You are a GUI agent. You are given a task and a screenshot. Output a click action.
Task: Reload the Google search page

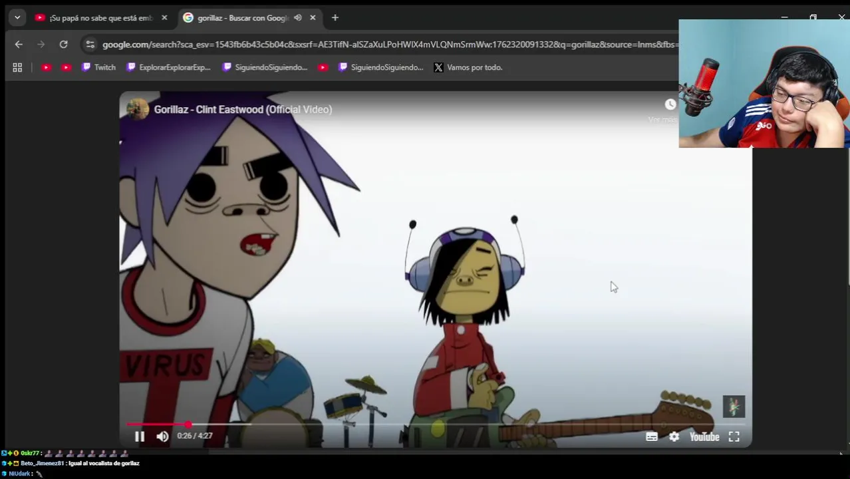coord(63,45)
